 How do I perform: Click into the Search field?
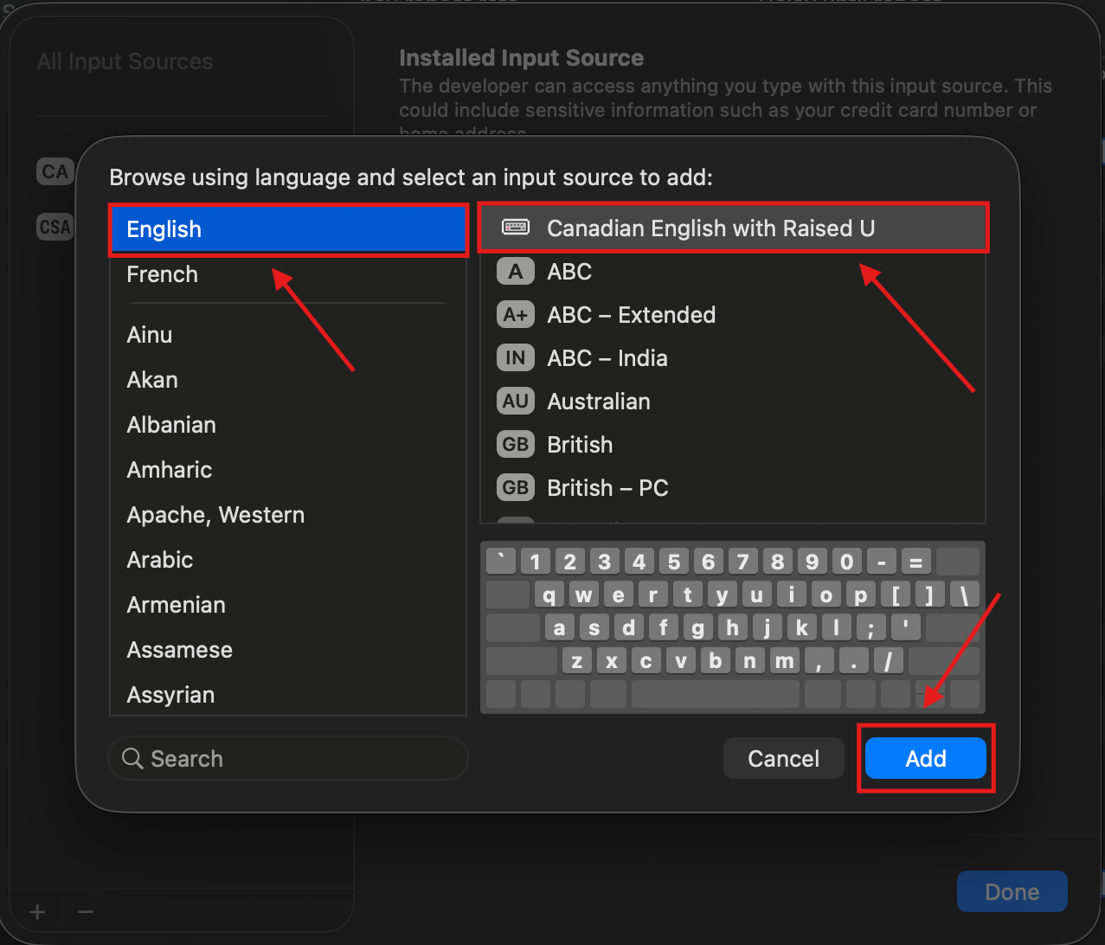coord(294,759)
